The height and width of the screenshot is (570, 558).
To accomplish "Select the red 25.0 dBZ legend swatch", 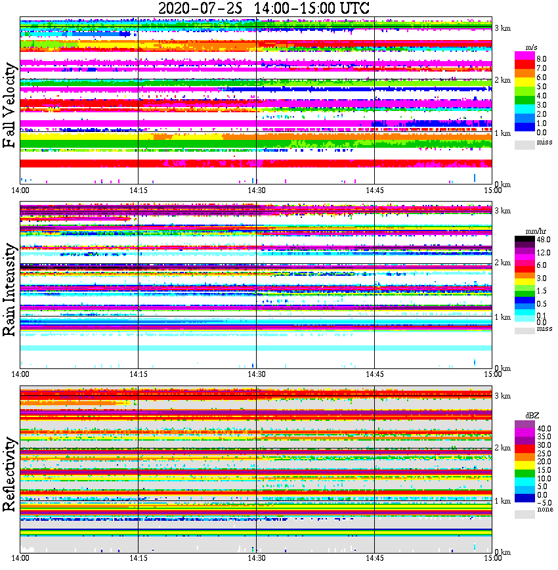I will (x=525, y=449).
